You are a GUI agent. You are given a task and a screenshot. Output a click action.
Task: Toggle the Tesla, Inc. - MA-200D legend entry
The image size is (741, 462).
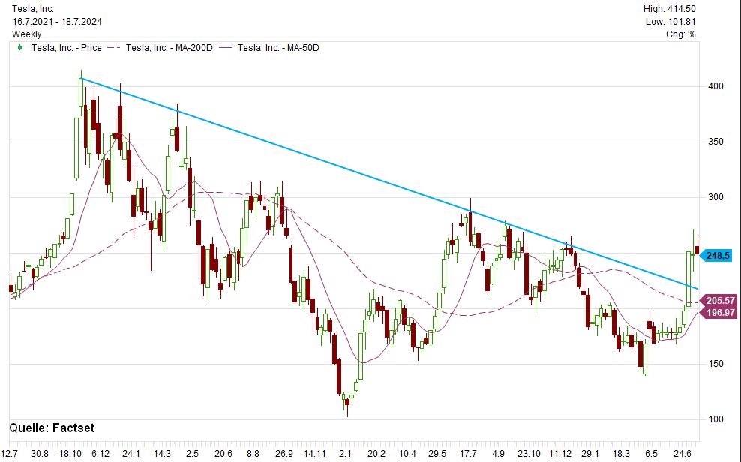pyautogui.click(x=170, y=48)
